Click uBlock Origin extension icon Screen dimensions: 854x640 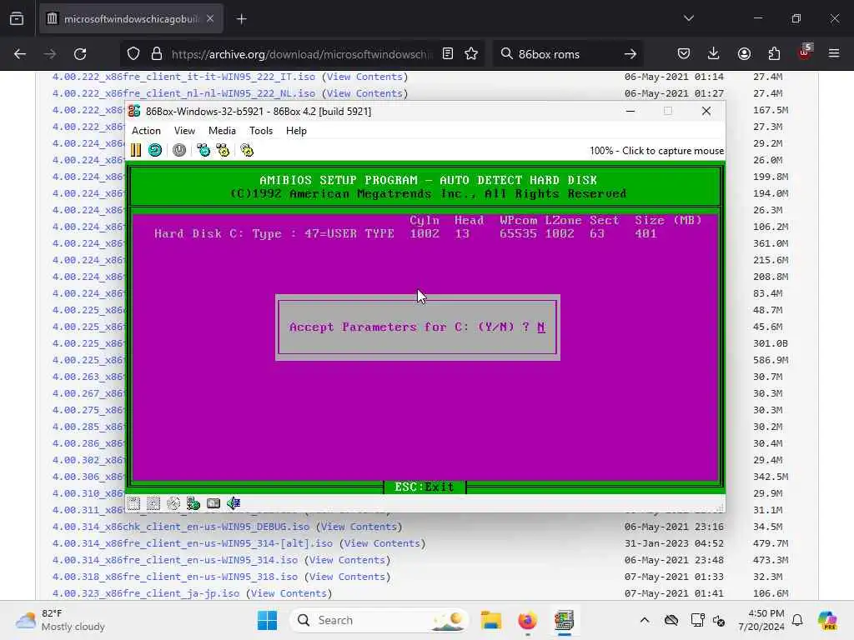(x=804, y=52)
